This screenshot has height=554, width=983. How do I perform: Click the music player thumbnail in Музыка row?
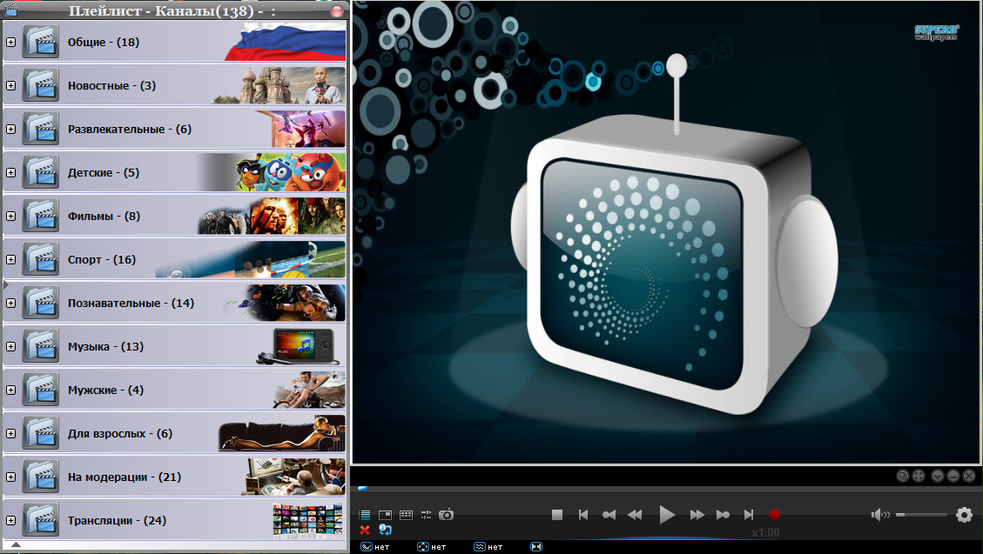299,347
